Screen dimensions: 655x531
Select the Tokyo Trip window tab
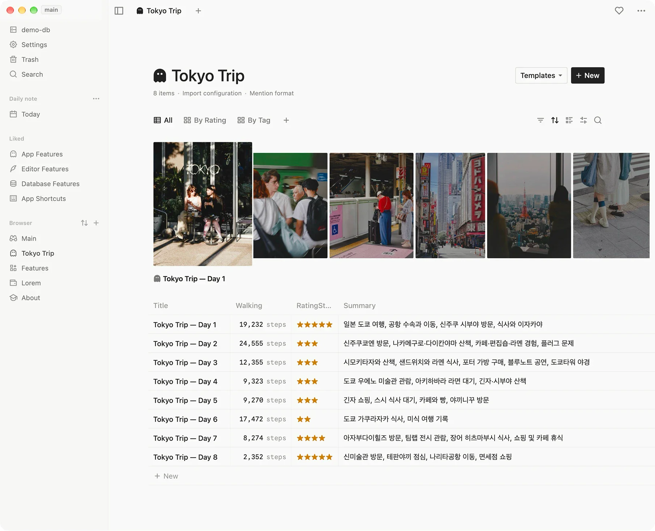tap(159, 11)
